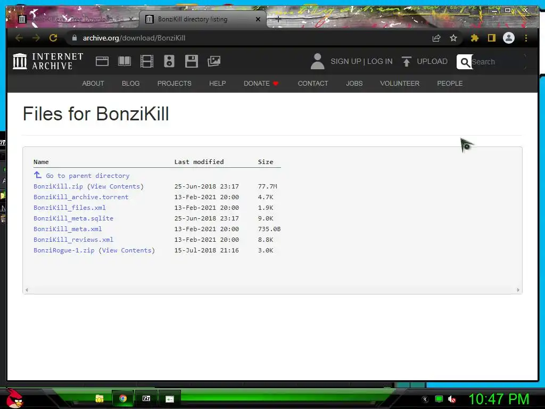
Task: Toggle the browser side panel icon
Action: [491, 38]
